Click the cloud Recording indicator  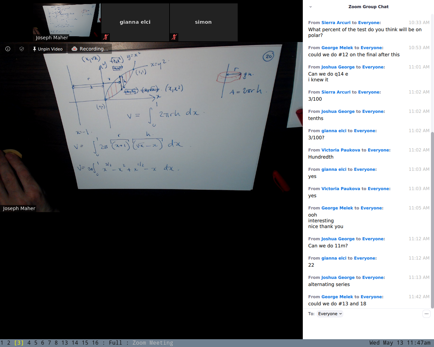[x=90, y=49]
